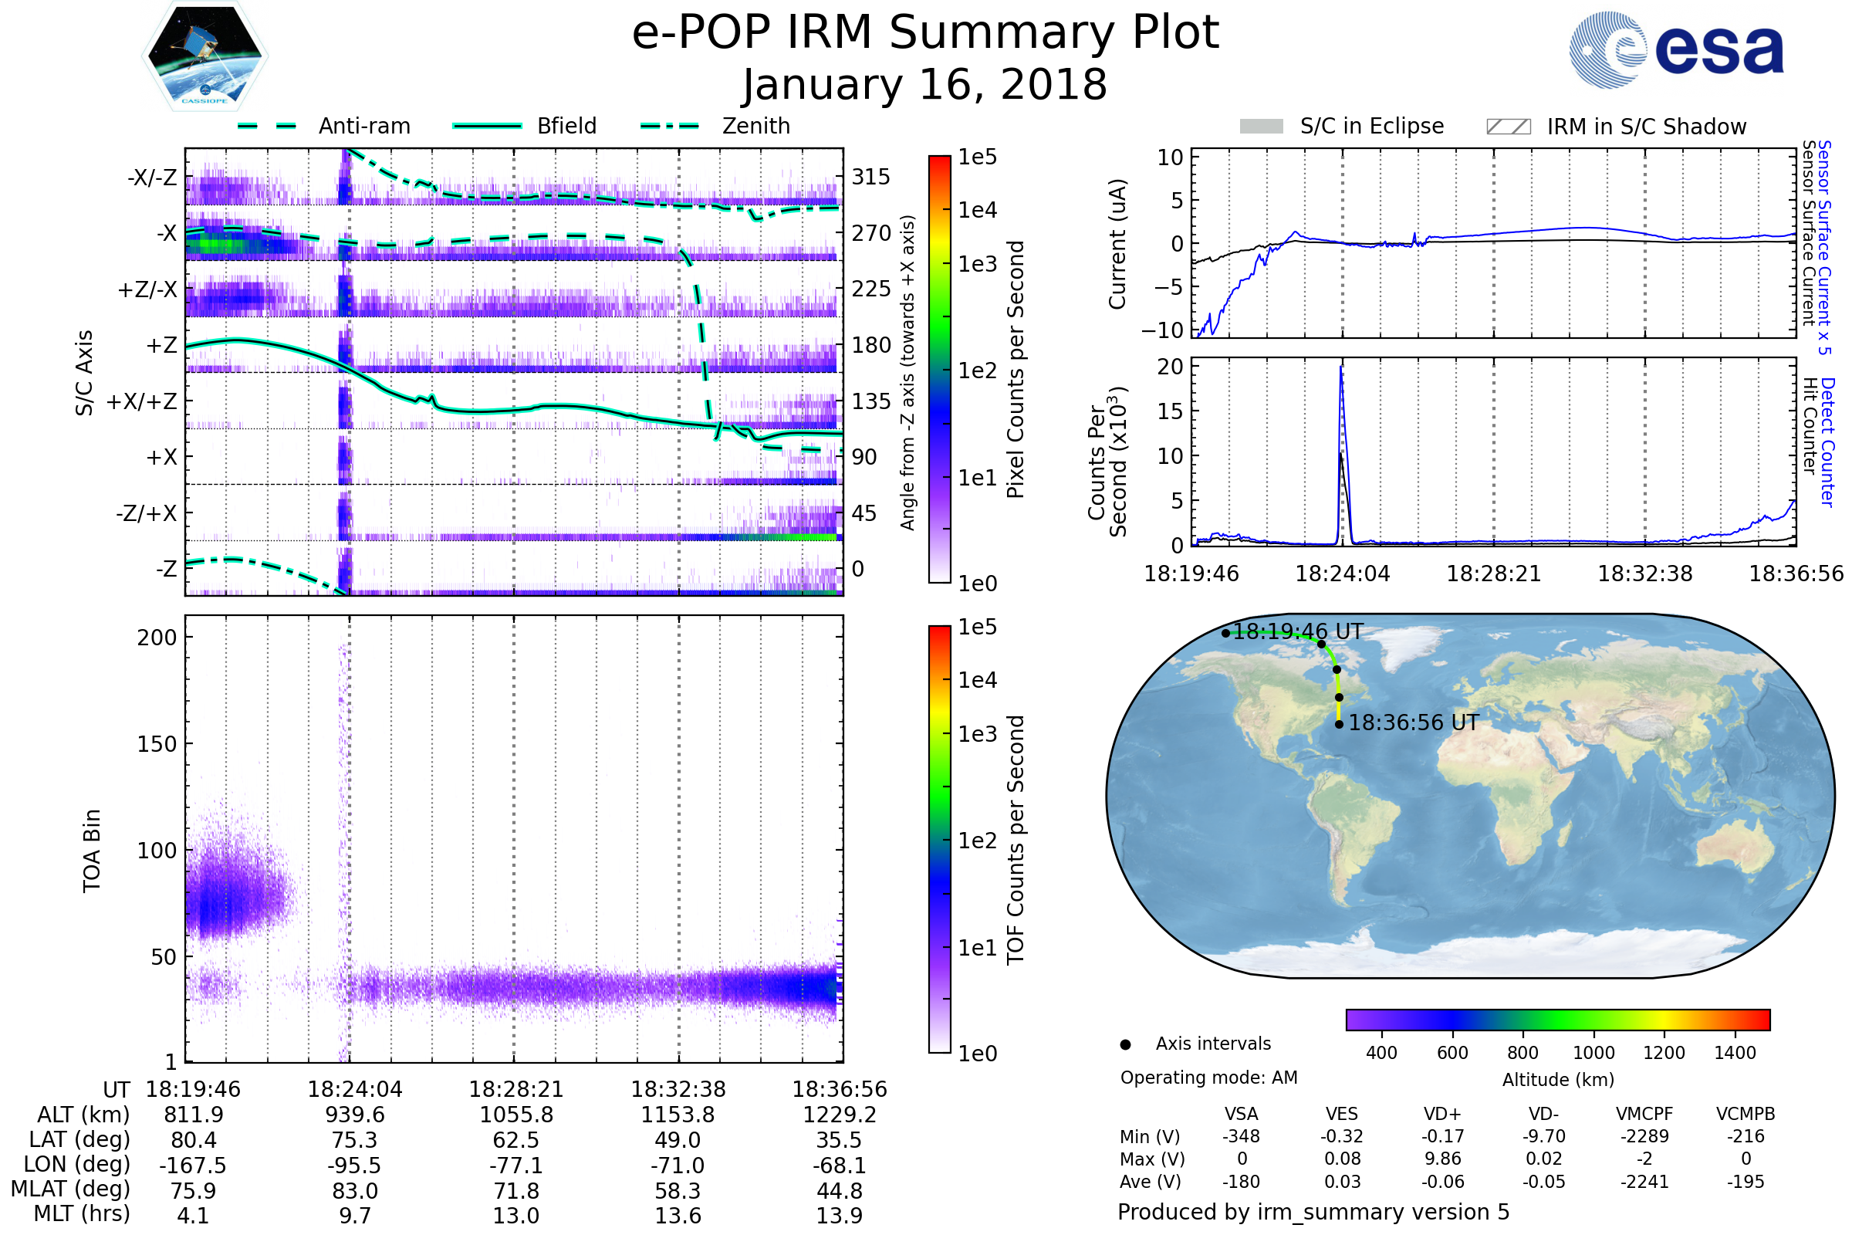The image size is (1852, 1235).
Task: Click the IRM in S/C Shadow hatched patch
Action: 1508,127
